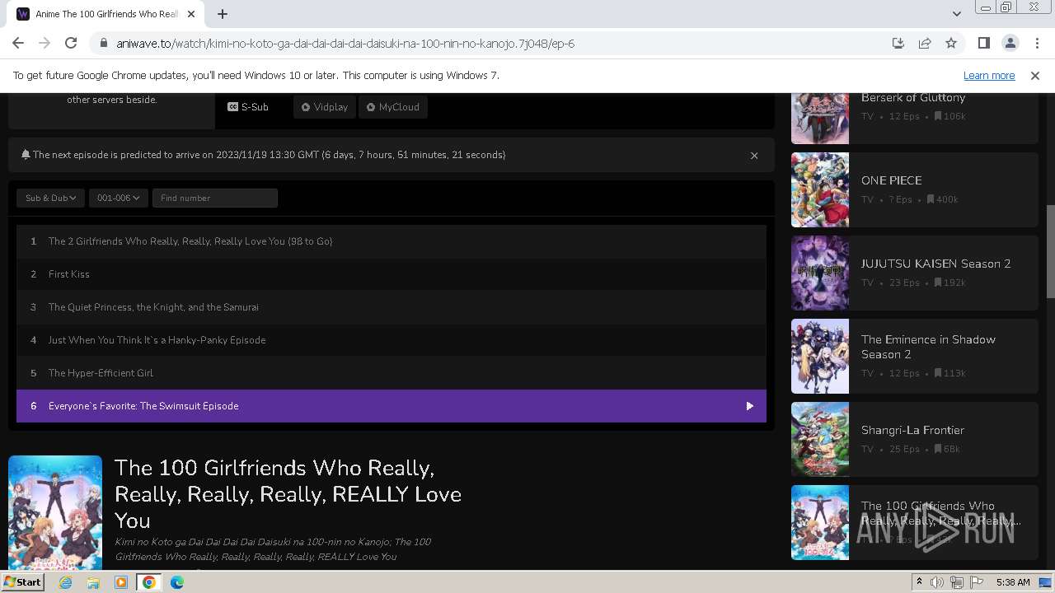
Task: Switch to Chrome in taskbar
Action: coord(149,582)
